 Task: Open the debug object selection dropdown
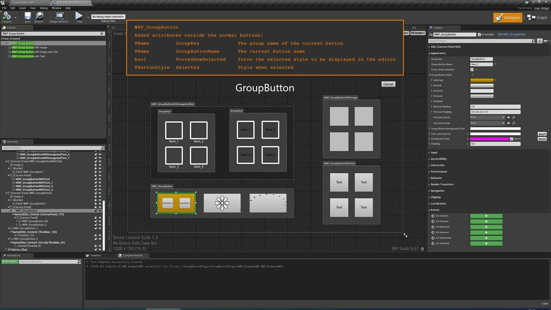coord(108,17)
